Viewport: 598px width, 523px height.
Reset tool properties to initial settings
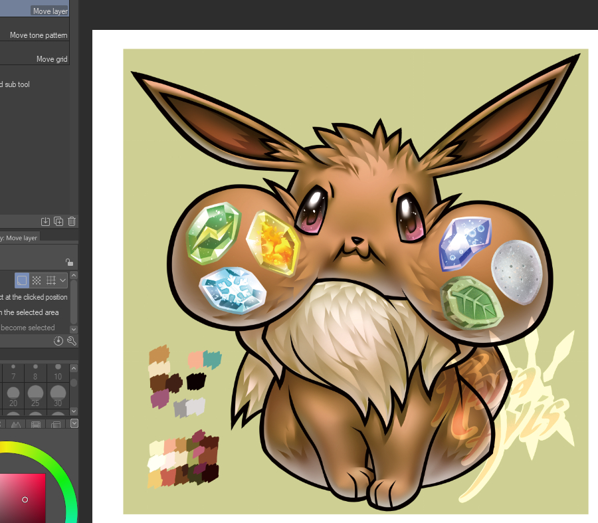tap(58, 341)
